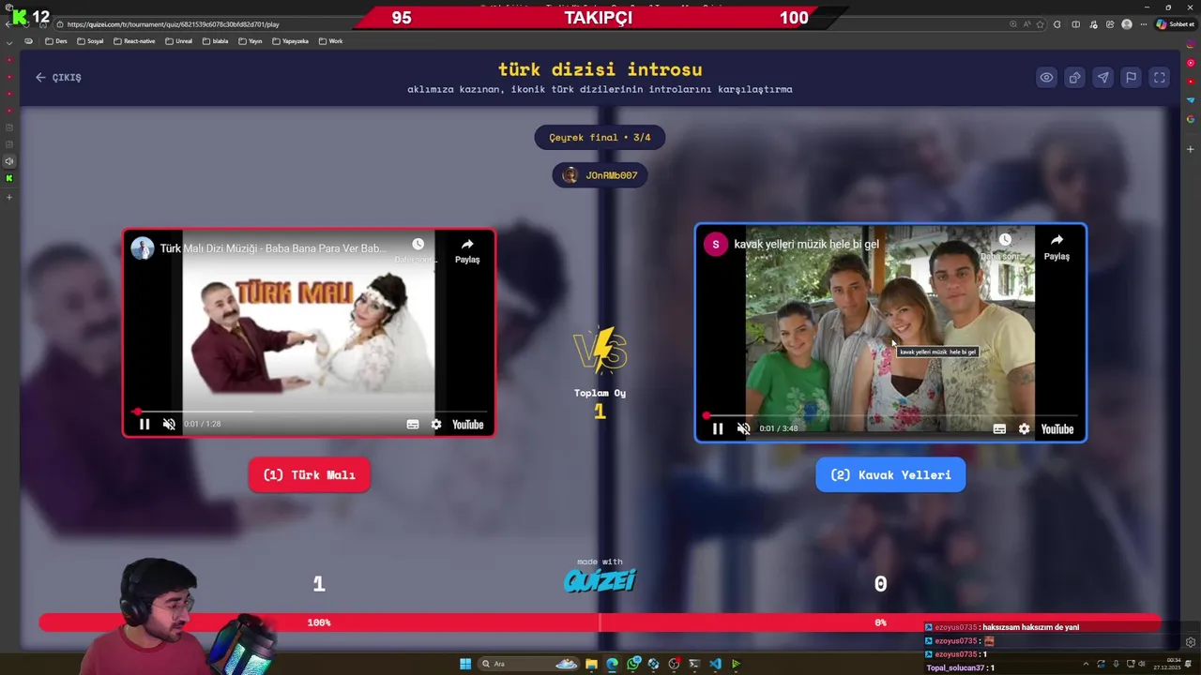Open Ders bookmark folder
1201x675 pixels.
55,41
